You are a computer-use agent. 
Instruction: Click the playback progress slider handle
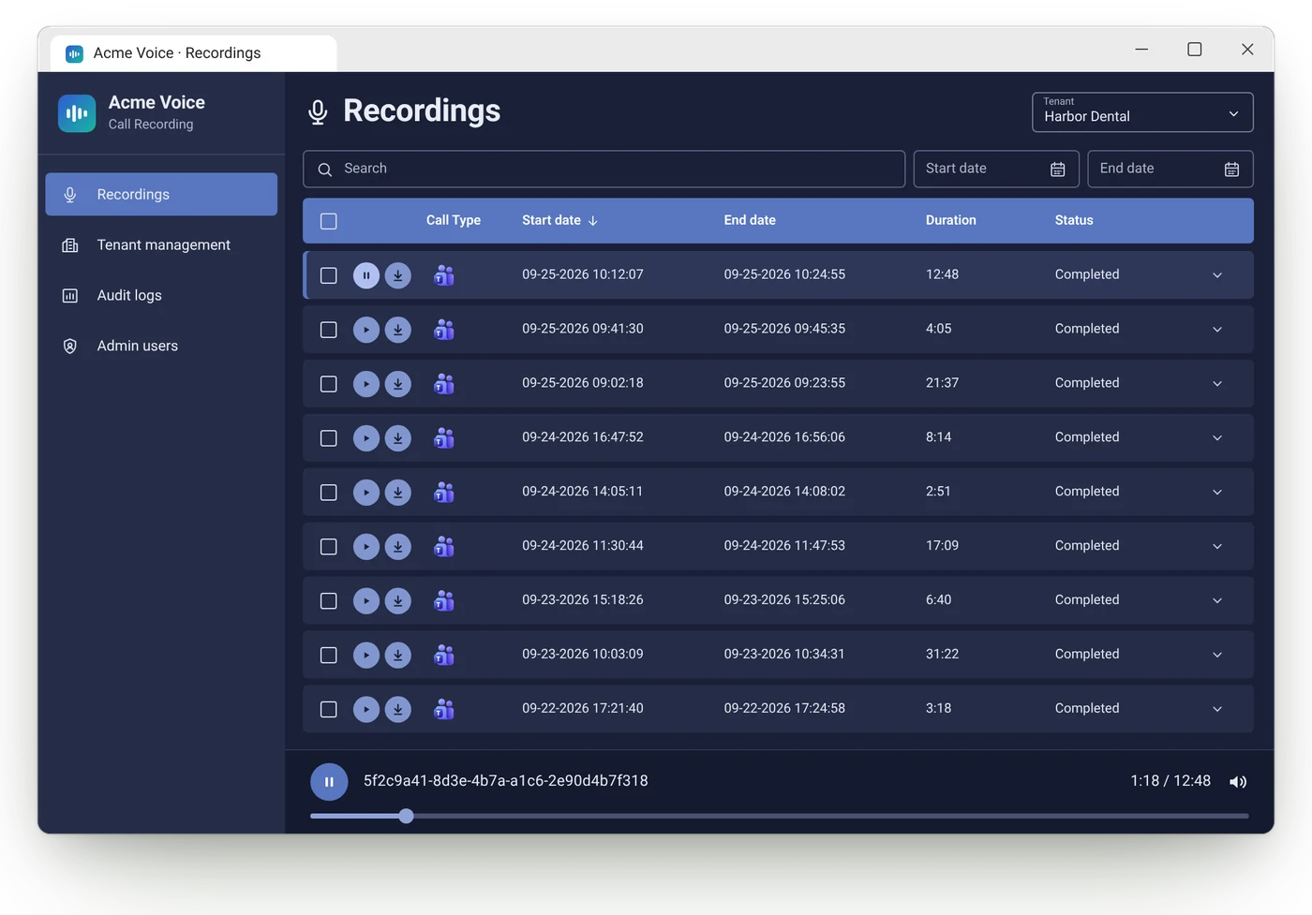[x=406, y=817]
